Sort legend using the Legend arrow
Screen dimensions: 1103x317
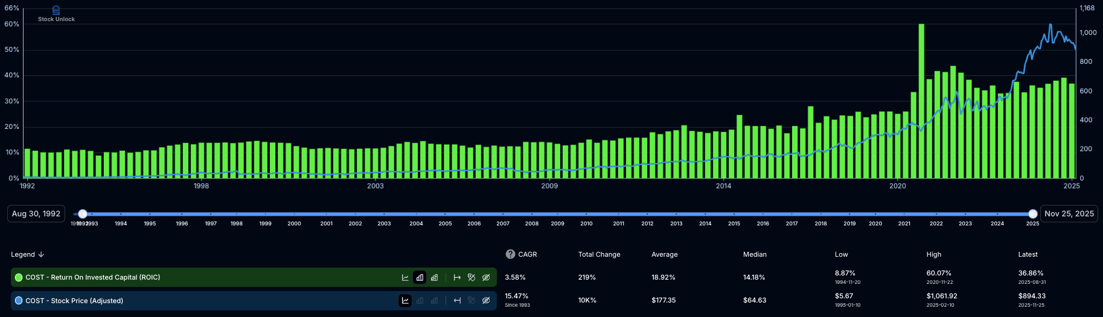[41, 254]
